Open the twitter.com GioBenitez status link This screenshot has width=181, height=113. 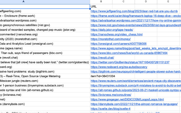[x=130, y=62]
